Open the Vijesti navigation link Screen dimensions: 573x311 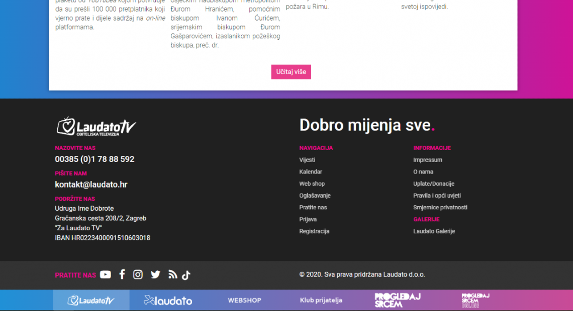[307, 160]
